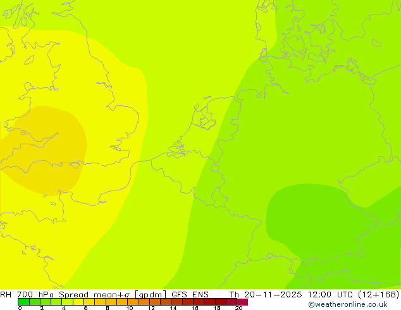Click the dark orange 12–13 legend swatch

pos(155,302)
